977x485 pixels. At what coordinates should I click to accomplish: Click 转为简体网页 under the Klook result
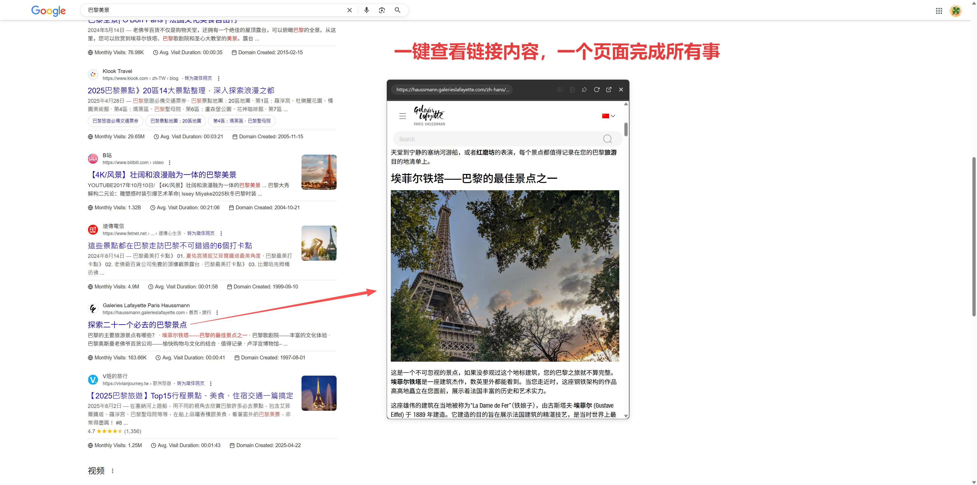click(198, 78)
